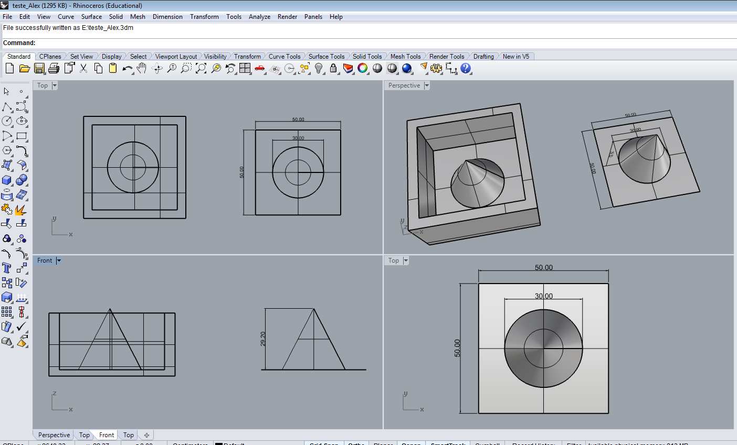737x445 pixels.
Task: Select the Front tab at bottom
Action: pos(107,435)
